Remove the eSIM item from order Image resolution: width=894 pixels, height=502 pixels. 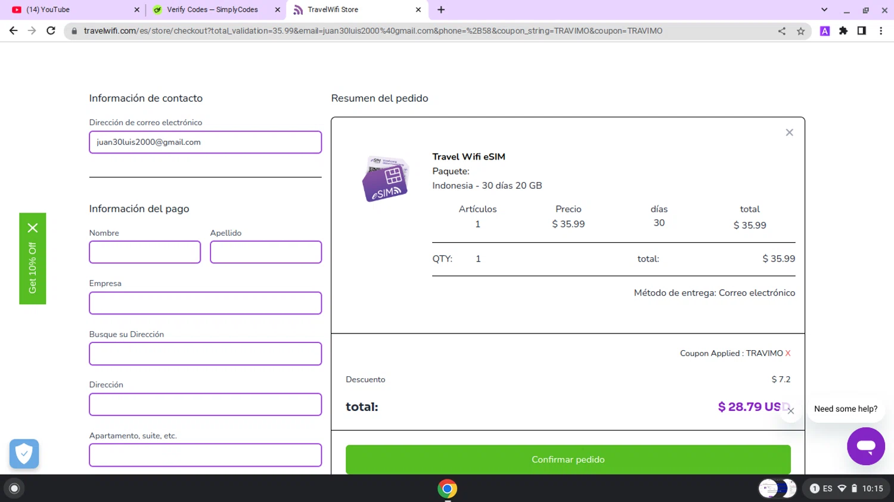[789, 132]
